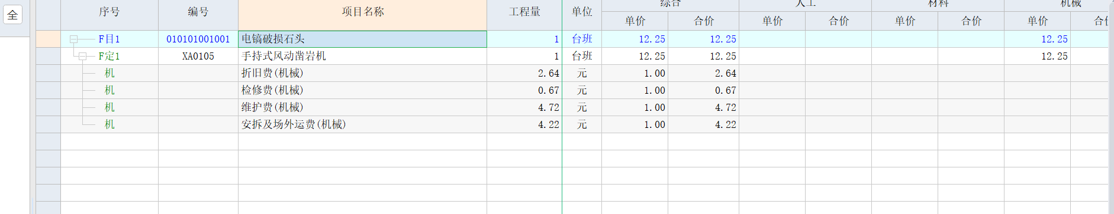The width and height of the screenshot is (1114, 214).
Task: Click the 人工 单价 sub-header
Action: [772, 21]
